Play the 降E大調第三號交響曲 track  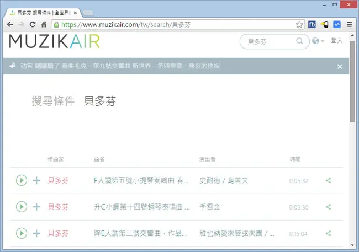pyautogui.click(x=22, y=233)
